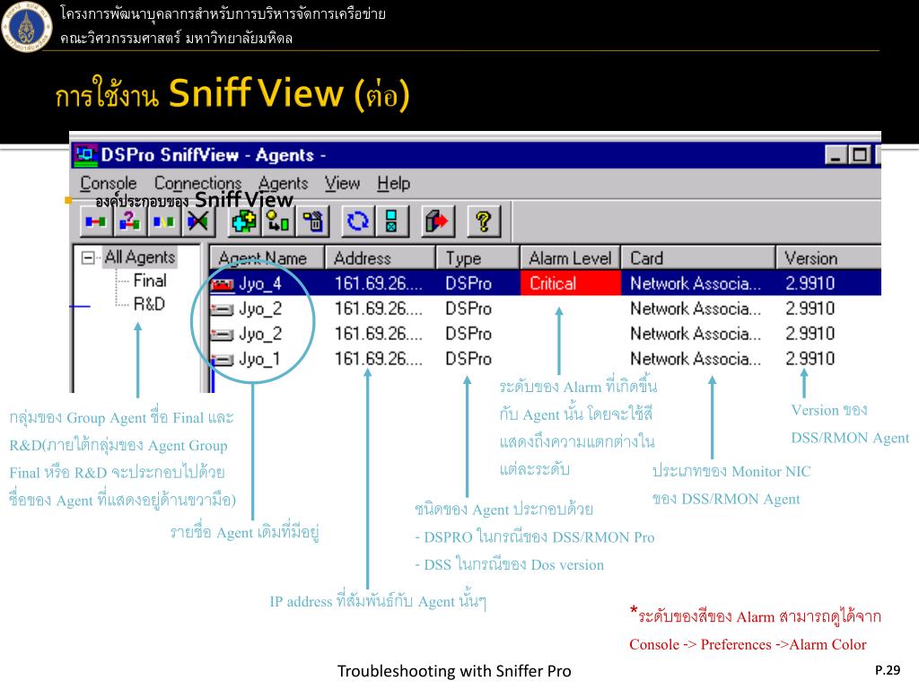Click the exit door red arrow icon

click(437, 222)
